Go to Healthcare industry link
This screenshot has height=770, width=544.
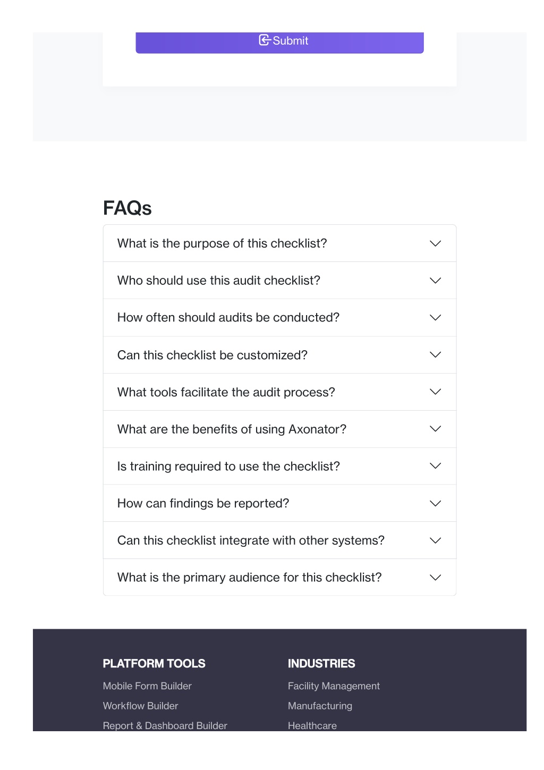coord(312,725)
